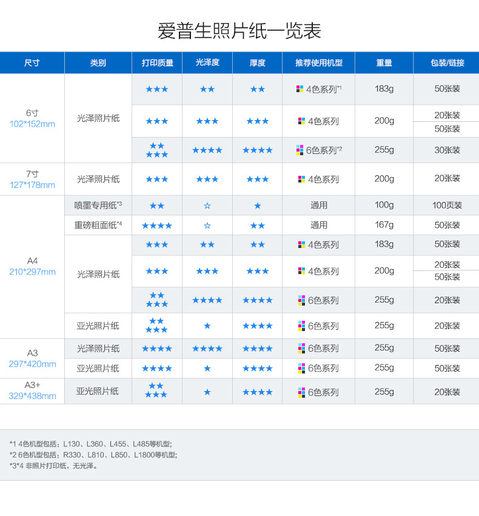
Task: Click 200g weight in the 7寸 row
Action: [x=384, y=179]
